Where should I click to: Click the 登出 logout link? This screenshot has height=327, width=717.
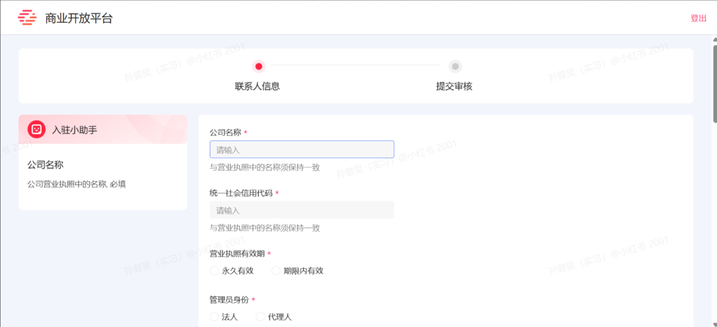(698, 18)
